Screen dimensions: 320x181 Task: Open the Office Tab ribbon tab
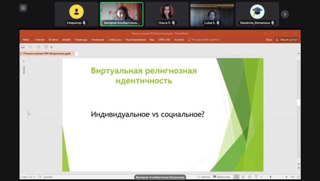(164, 40)
